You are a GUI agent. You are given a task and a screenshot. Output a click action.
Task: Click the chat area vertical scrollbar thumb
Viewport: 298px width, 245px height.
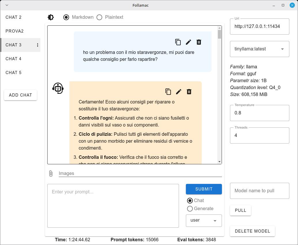coord(220,34)
